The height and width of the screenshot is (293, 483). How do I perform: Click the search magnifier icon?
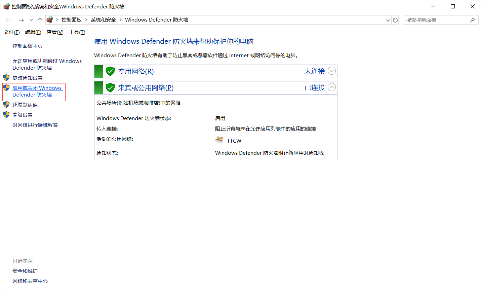[x=472, y=20]
